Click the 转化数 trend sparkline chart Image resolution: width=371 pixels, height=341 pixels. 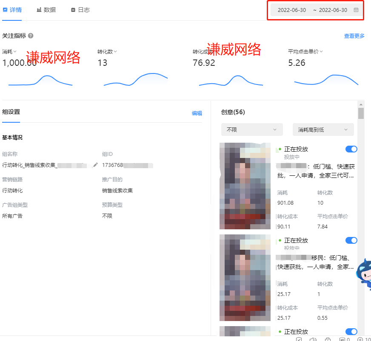[x=136, y=79]
